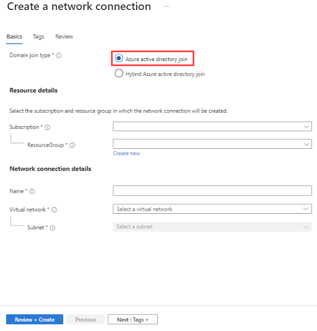Viewport: 317px width, 331px height.
Task: Open the Basics tab
Action: [x=14, y=37]
